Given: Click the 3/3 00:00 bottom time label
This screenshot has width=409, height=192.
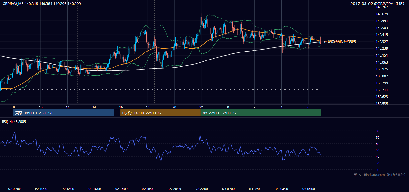Looking at the screenshot, I should 228,189.
